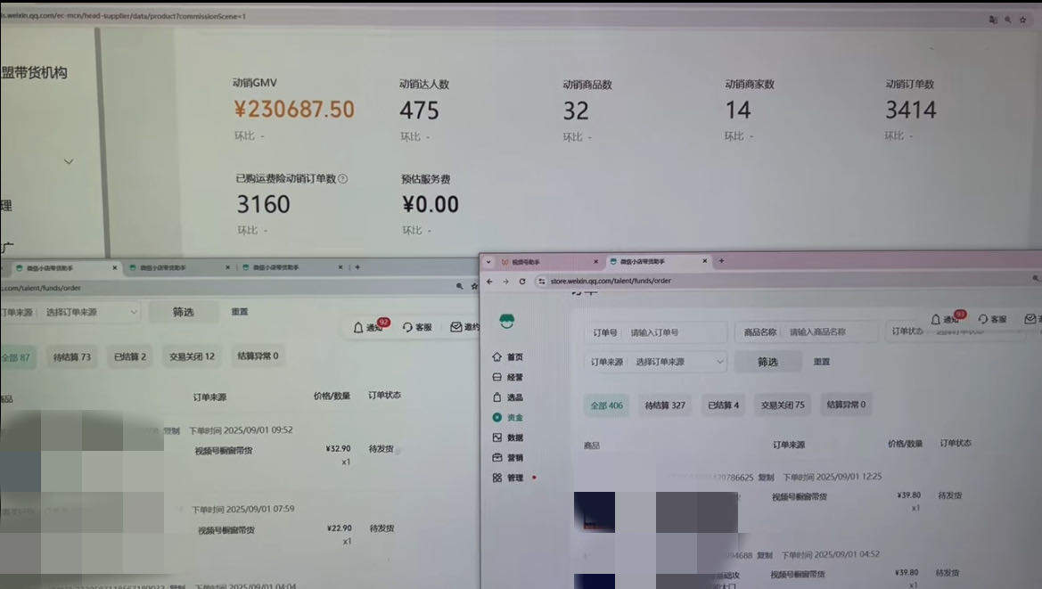
Task: Select 待结算 327 filter tab
Action: [665, 405]
